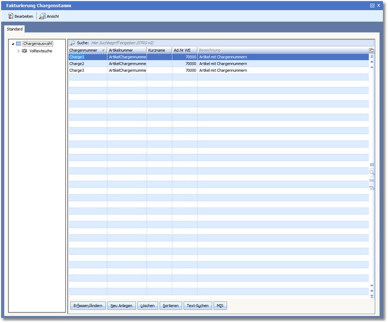Switch to the Standard tab
Screen dimensions: 388x323
[15, 29]
